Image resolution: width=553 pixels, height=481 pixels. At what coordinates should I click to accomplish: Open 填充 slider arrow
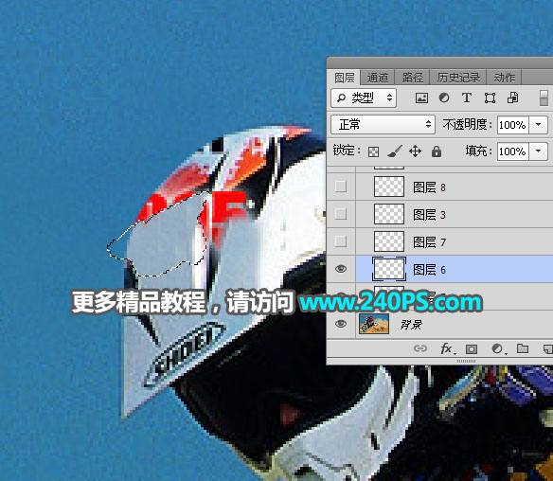539,151
